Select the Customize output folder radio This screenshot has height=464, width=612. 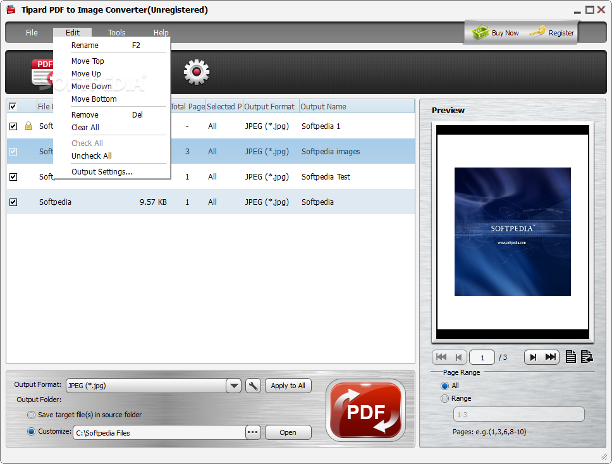(31, 432)
